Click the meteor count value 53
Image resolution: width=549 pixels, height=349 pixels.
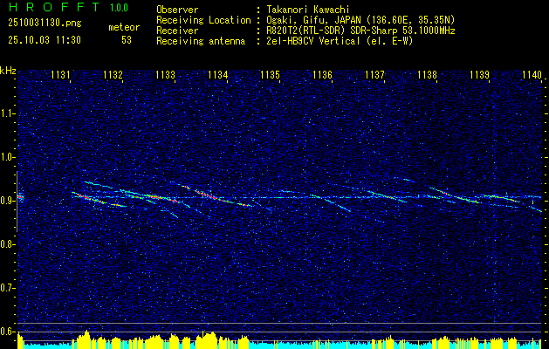(x=127, y=40)
